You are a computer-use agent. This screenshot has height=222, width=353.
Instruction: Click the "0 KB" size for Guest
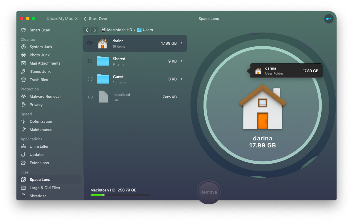point(172,79)
